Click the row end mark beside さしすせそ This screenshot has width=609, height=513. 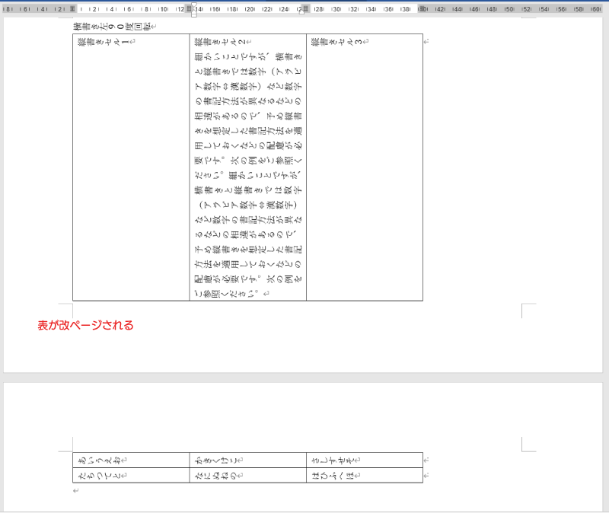[426, 460]
